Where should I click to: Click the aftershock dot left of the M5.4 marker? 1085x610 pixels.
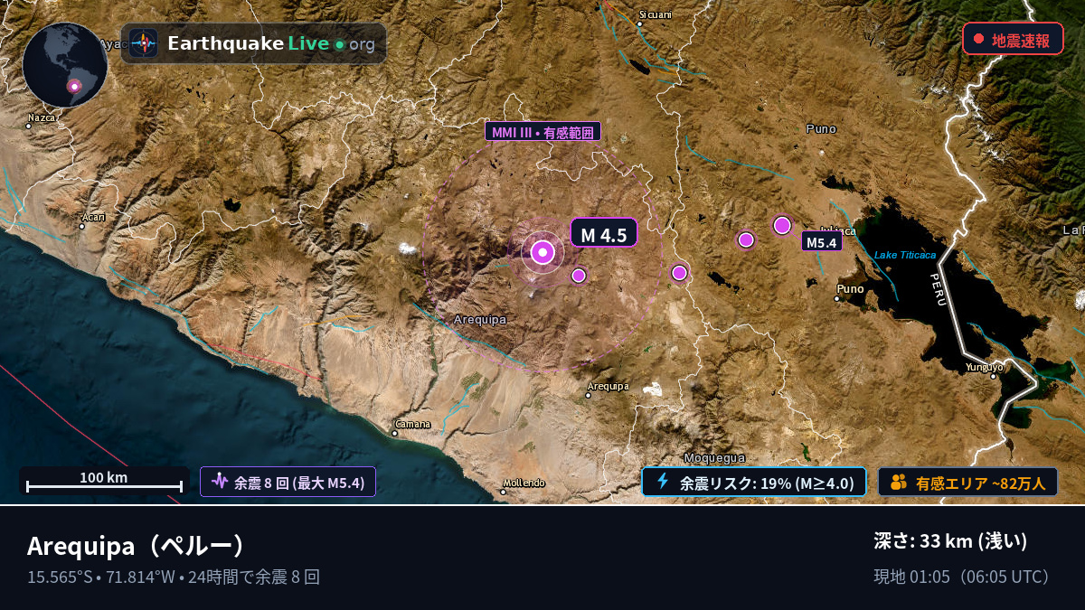pyautogui.click(x=746, y=239)
